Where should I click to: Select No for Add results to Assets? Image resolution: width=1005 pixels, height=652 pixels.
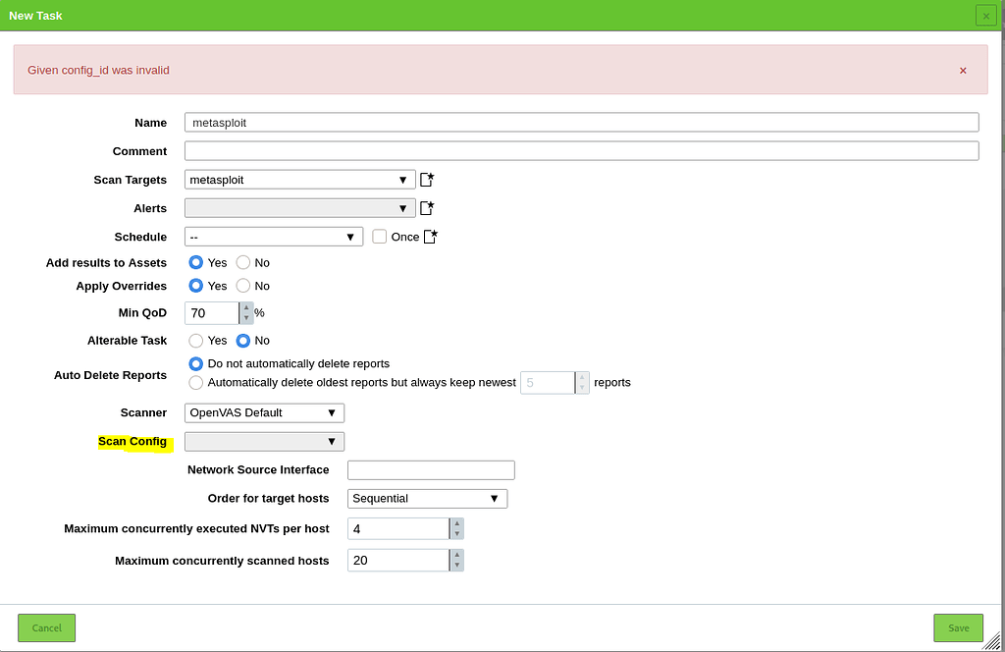click(243, 262)
